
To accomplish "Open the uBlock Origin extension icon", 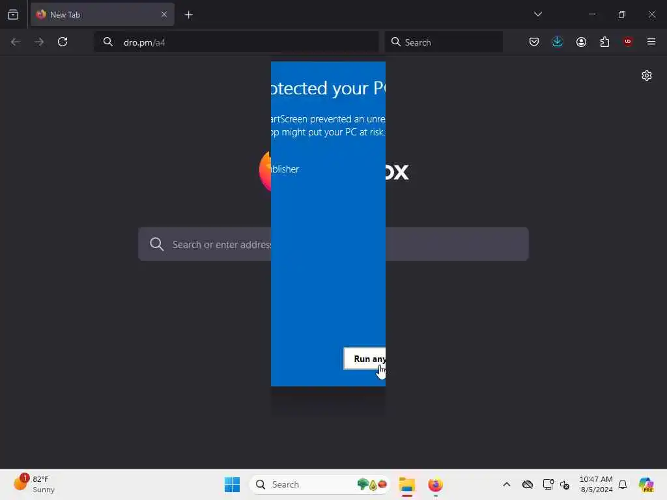I will 628,42.
